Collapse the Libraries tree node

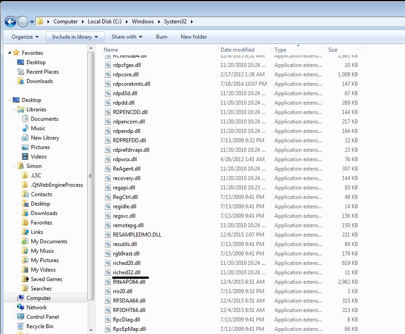click(13, 110)
